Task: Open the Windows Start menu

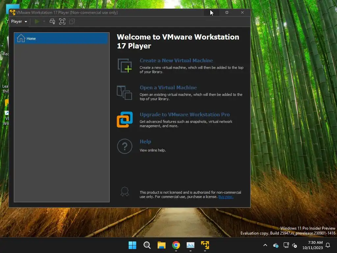Action: tap(132, 245)
